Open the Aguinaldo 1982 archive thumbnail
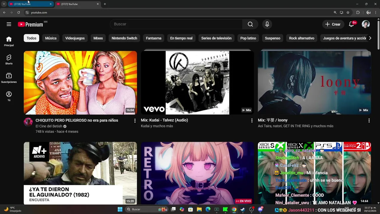Image resolution: width=380 pixels, height=214 pixels. point(80,173)
